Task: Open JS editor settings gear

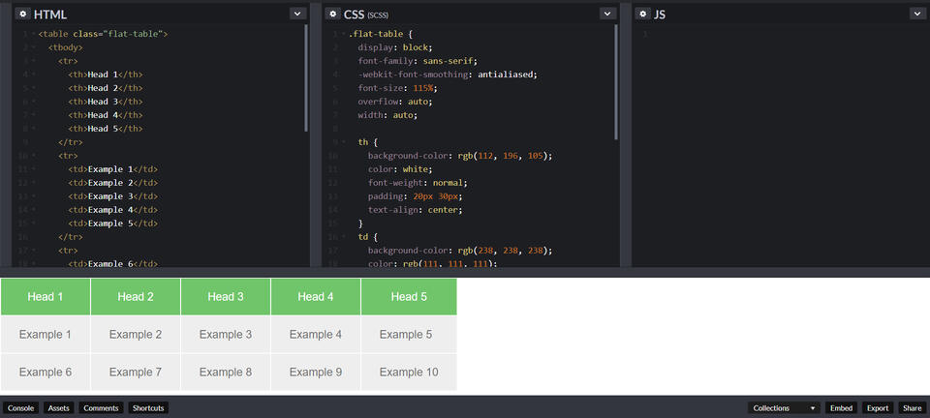Action: 642,15
